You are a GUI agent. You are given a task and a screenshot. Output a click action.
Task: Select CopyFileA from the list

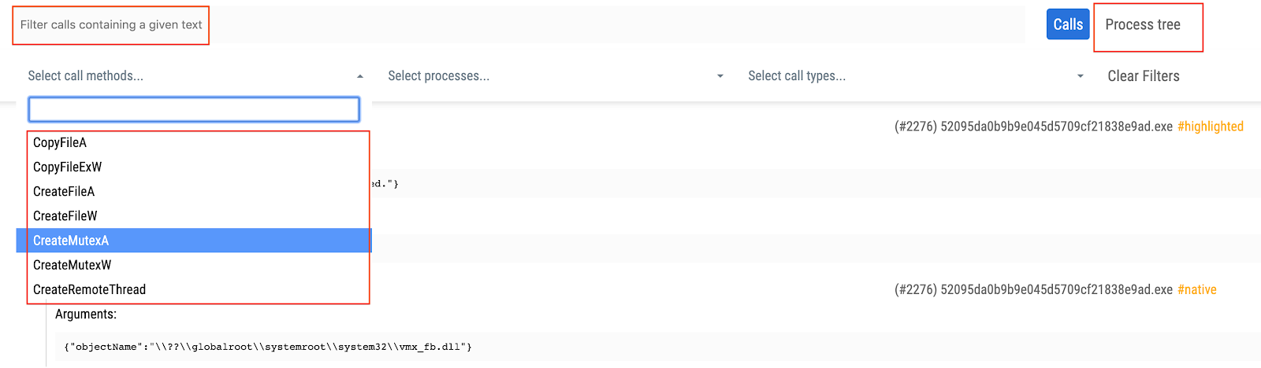pos(60,142)
